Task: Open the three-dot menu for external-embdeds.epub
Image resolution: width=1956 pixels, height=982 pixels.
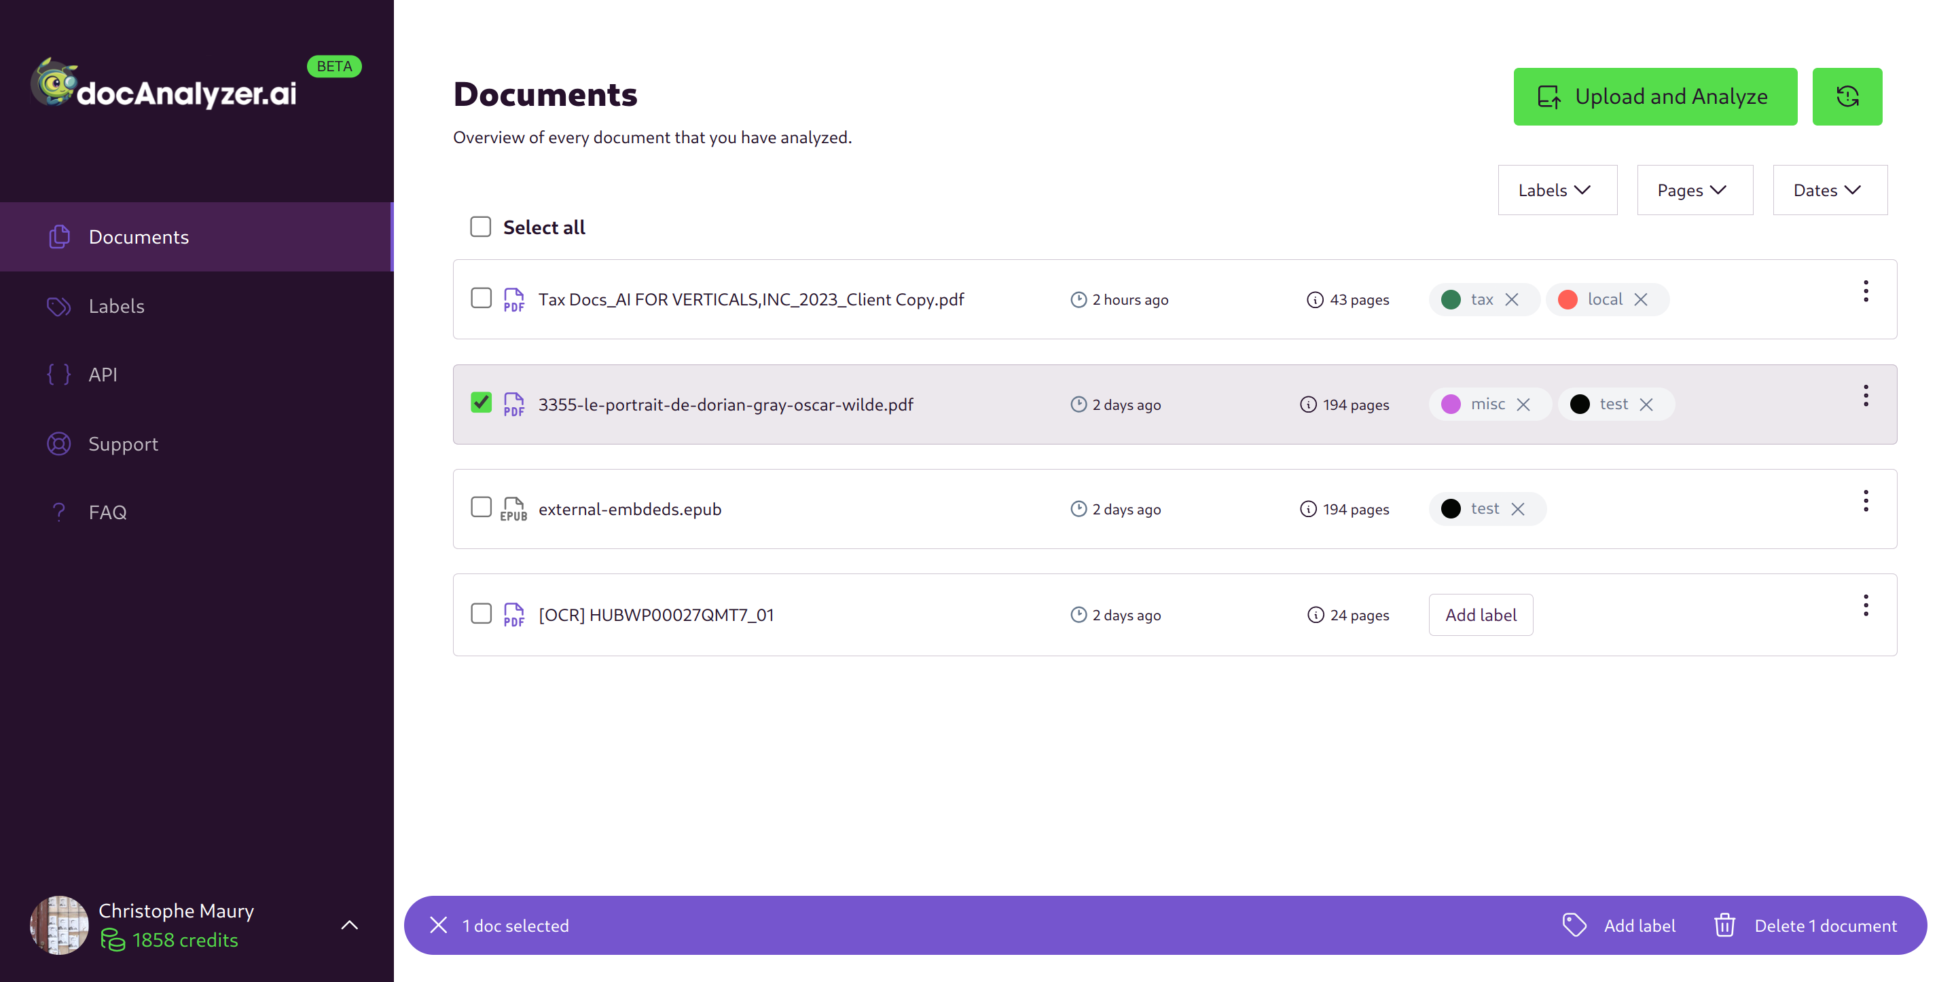Action: 1866,500
